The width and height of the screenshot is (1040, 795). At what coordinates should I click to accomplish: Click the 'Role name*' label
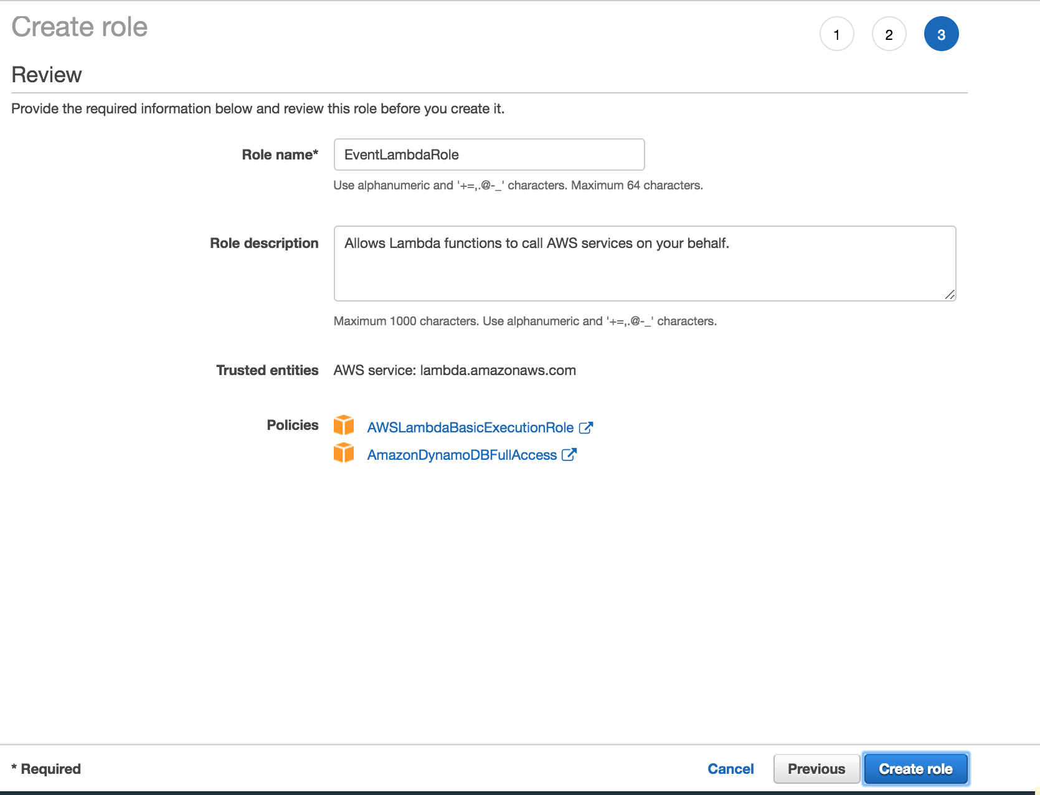[x=280, y=155]
